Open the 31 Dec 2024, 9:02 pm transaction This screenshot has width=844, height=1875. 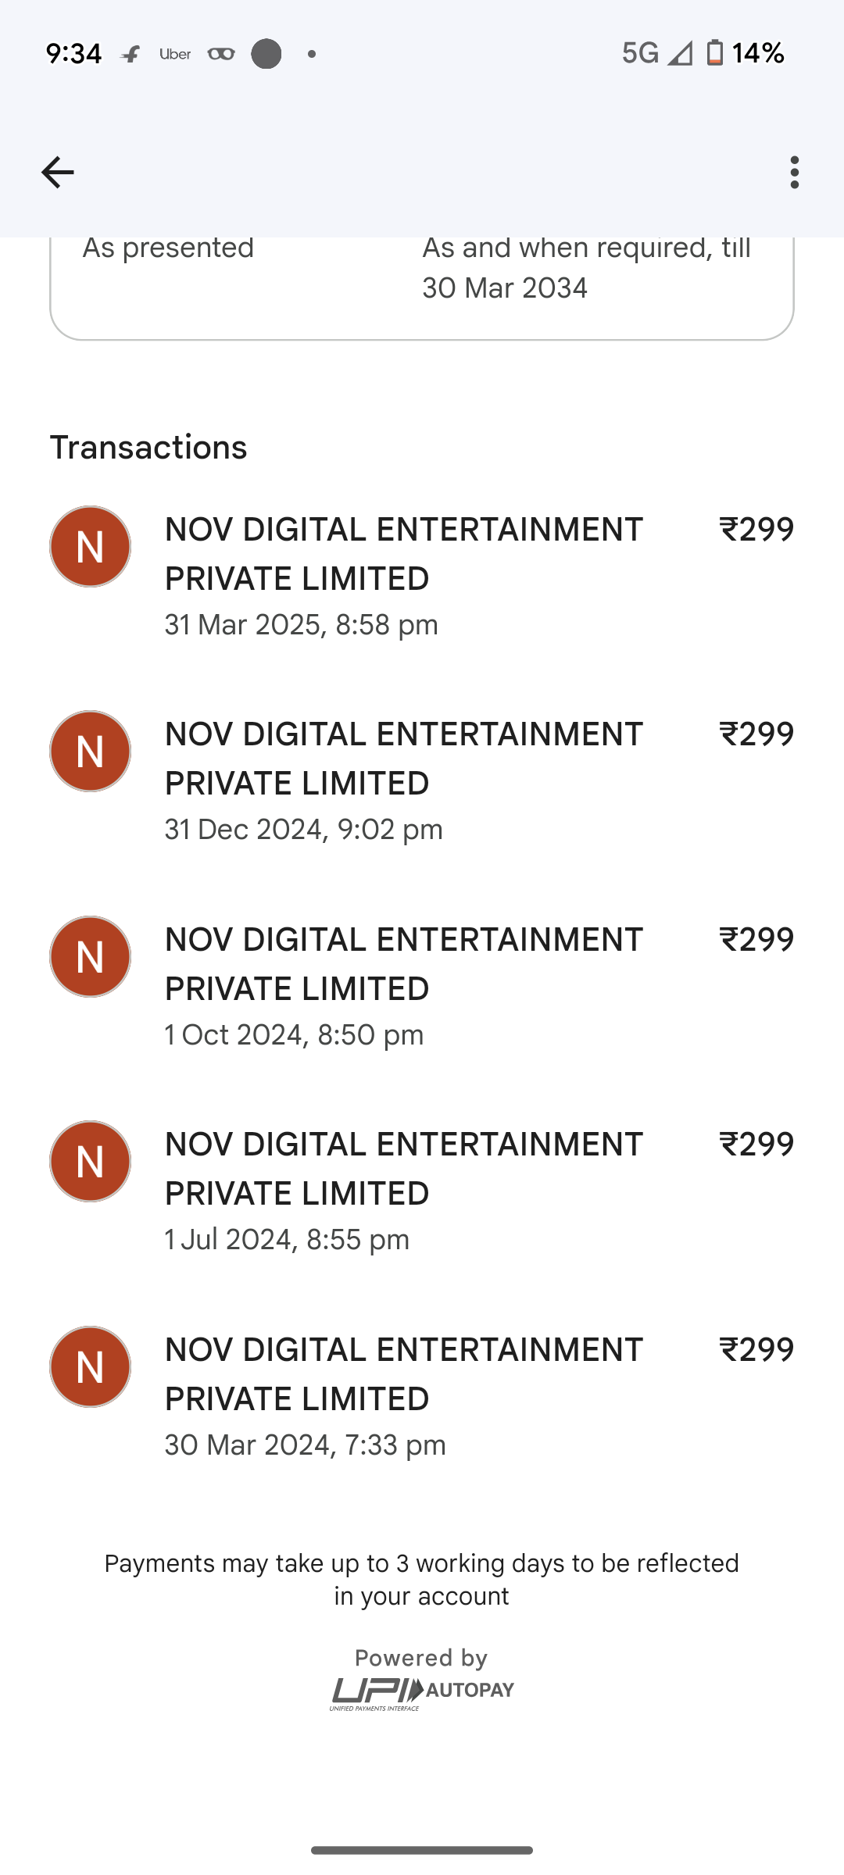(403, 781)
